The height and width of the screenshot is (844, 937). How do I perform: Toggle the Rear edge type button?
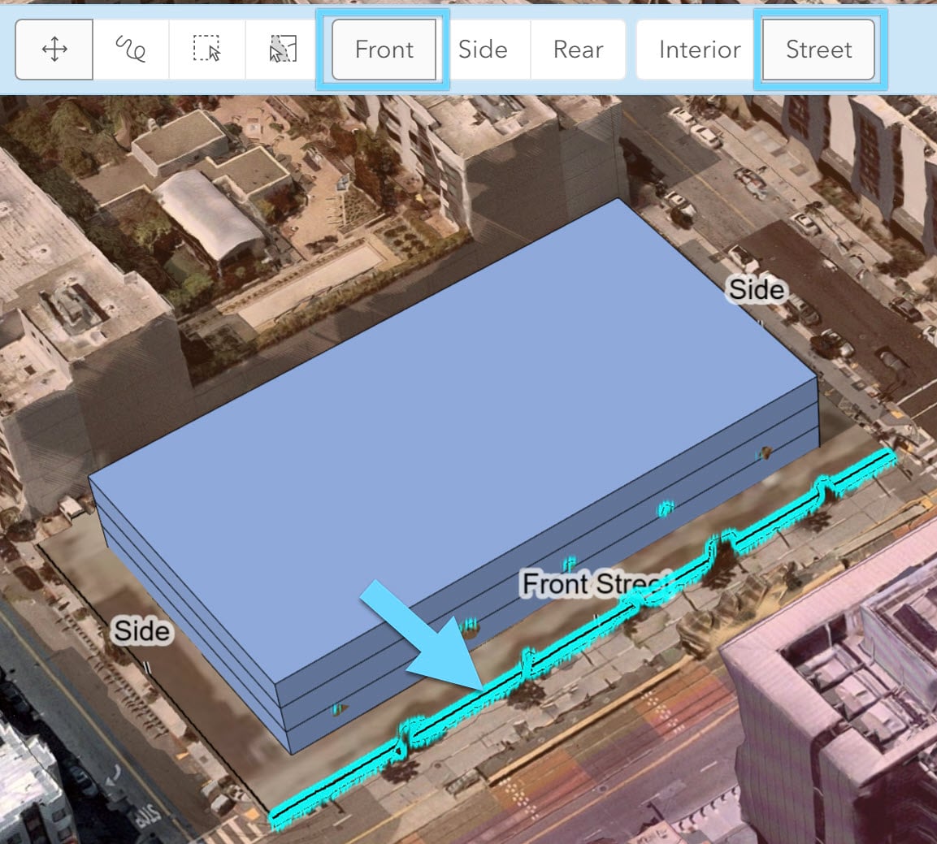pyautogui.click(x=578, y=49)
